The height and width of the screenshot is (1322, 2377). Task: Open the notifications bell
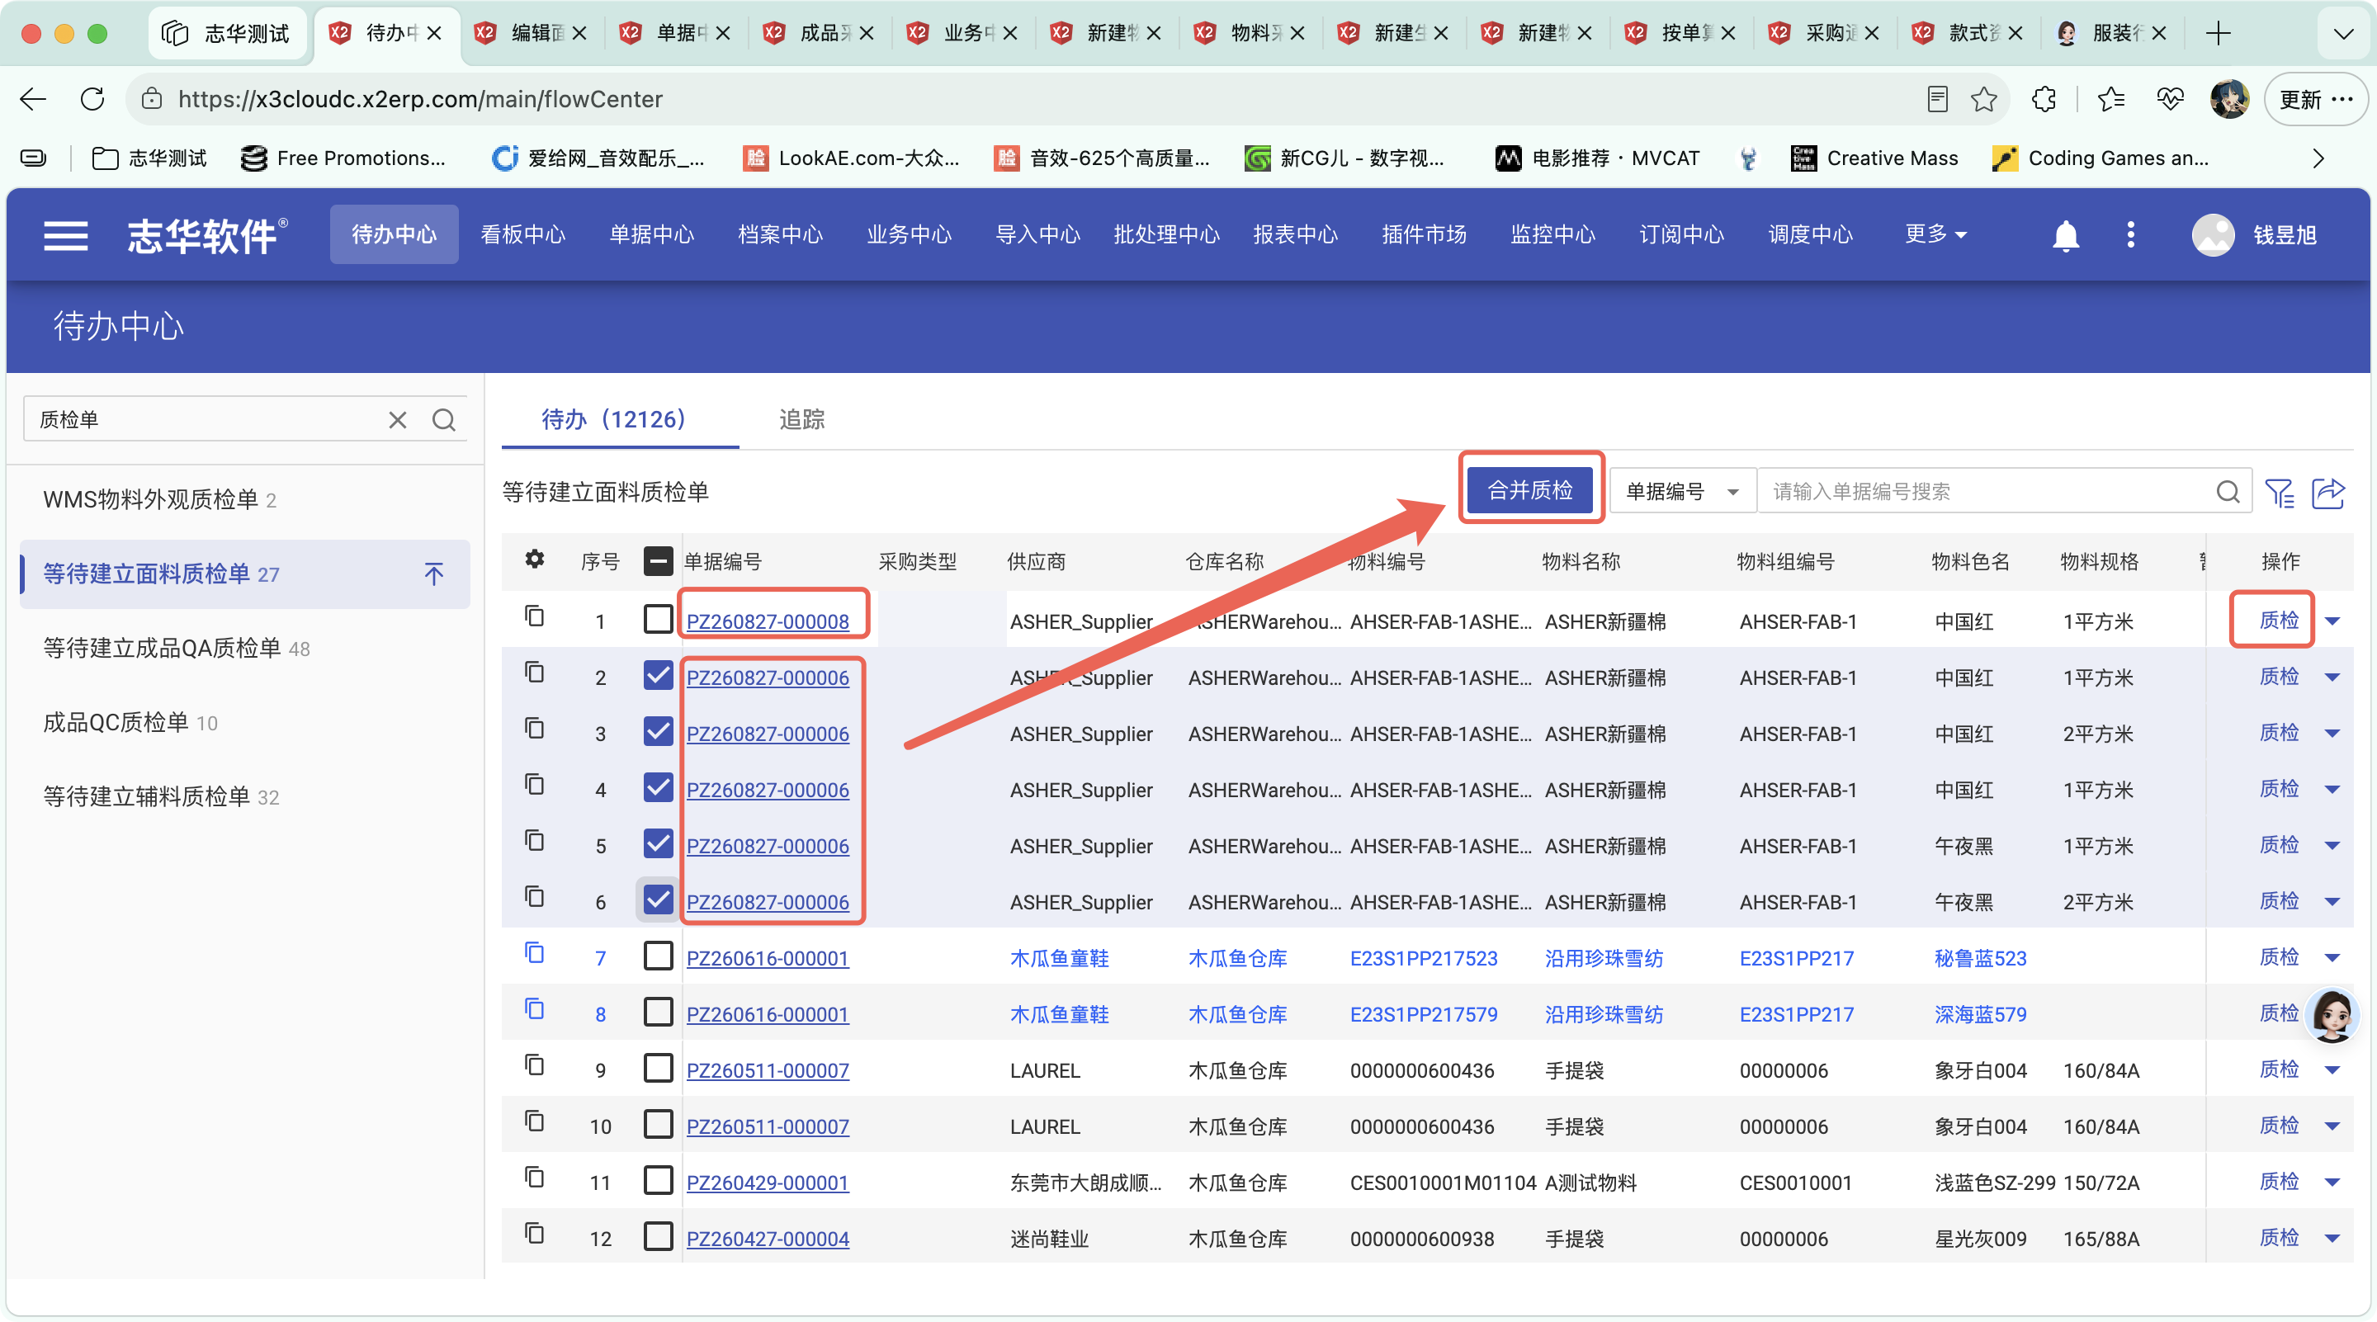(2065, 235)
